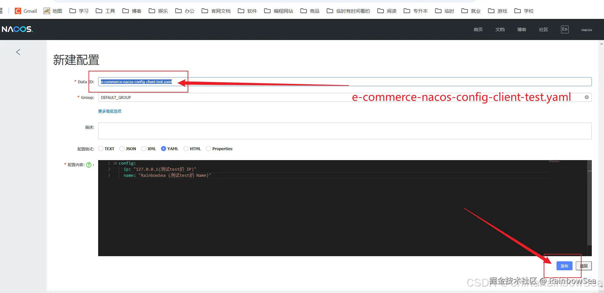Screen dimensions: 604x293
Task: Focus the Data ID input field
Action: pyautogui.click(x=345, y=82)
